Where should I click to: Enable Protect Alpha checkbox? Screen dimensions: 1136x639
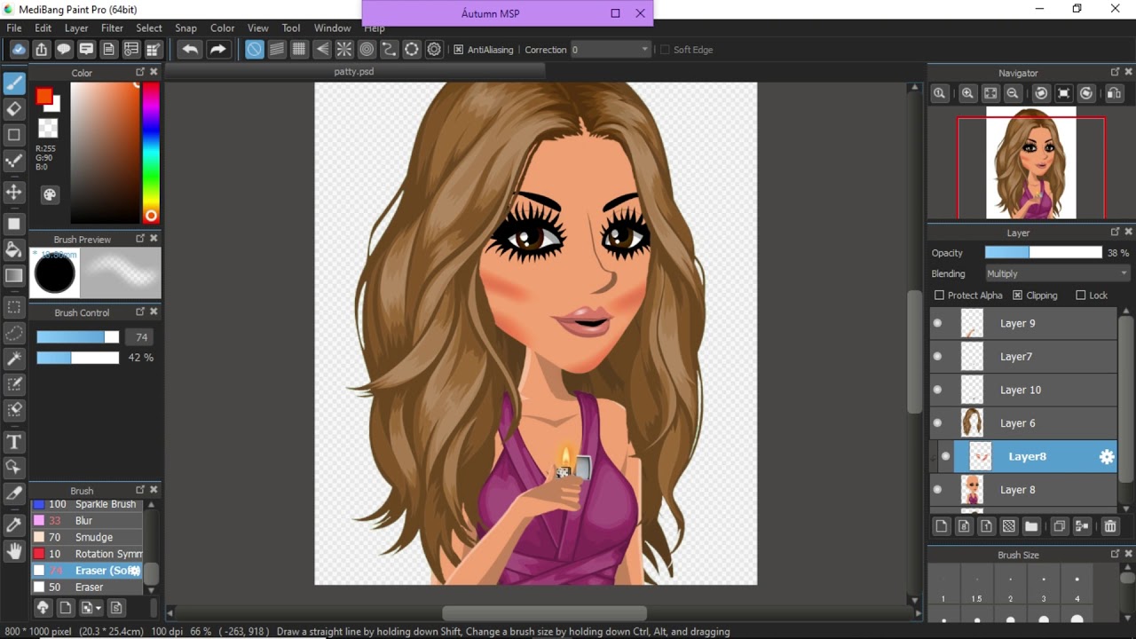pyautogui.click(x=939, y=296)
